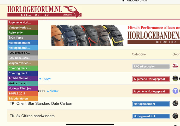The height and width of the screenshot is (126, 180).
Task: Click the lock icon on Moderatoren
Action: 10,98
